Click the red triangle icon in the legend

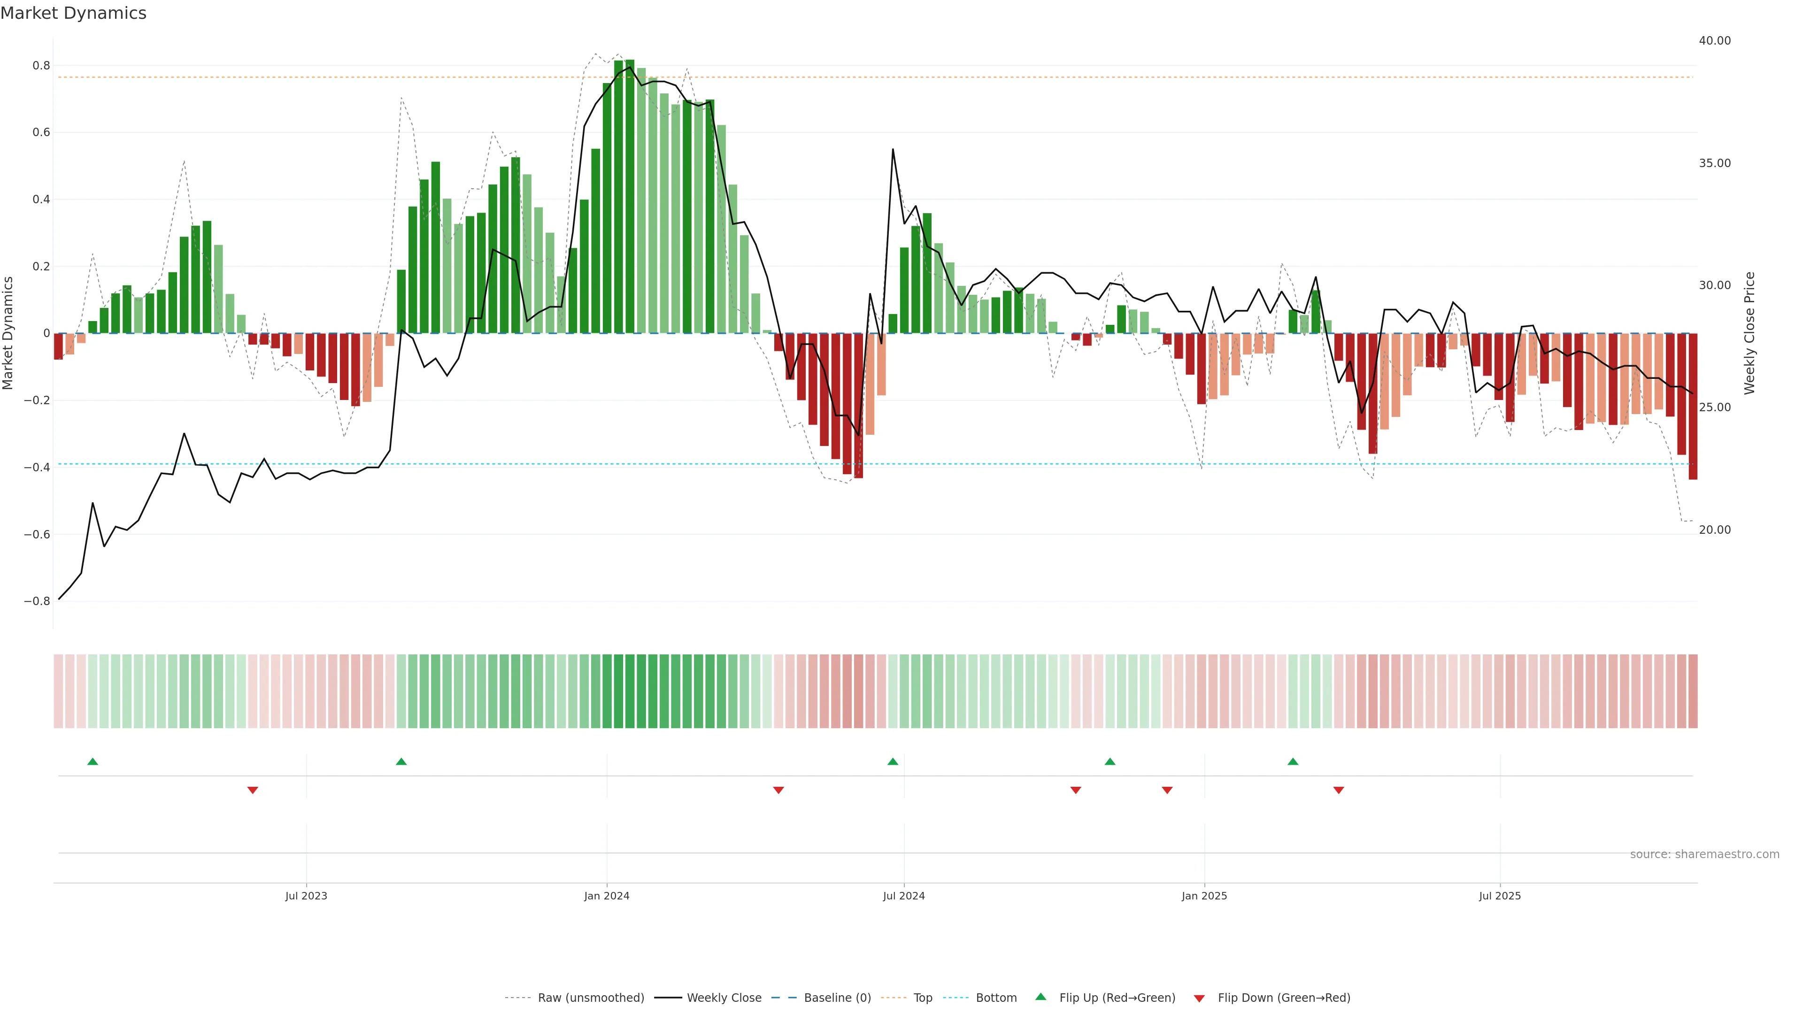click(x=1199, y=999)
